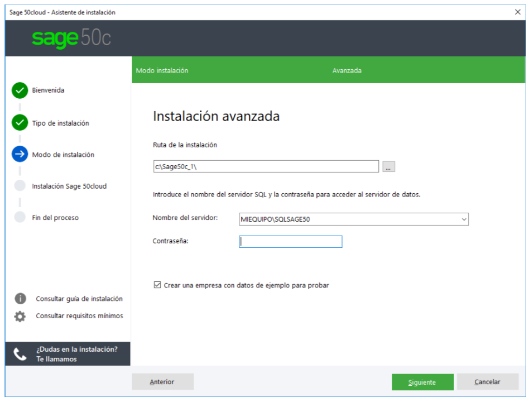Open Consultar requisitos mínimos link
The width and height of the screenshot is (529, 402).
click(x=80, y=316)
